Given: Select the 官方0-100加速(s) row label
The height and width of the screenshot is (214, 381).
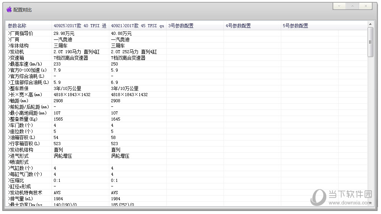Looking at the screenshot, I should (27, 70).
